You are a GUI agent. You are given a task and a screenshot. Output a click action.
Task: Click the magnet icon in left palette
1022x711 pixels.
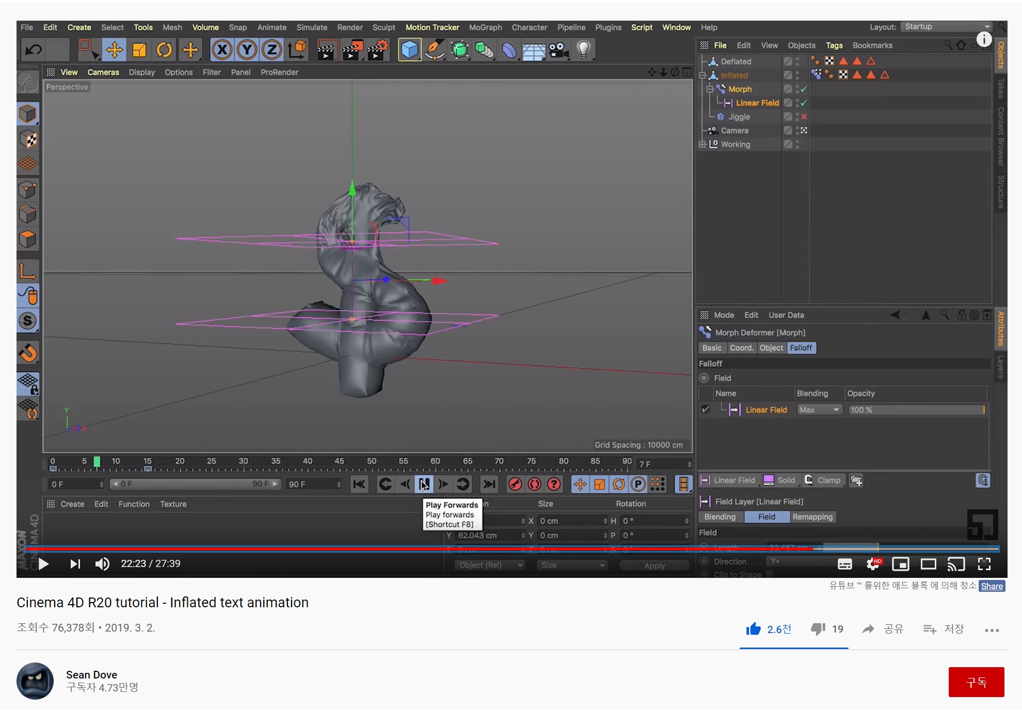pos(28,353)
